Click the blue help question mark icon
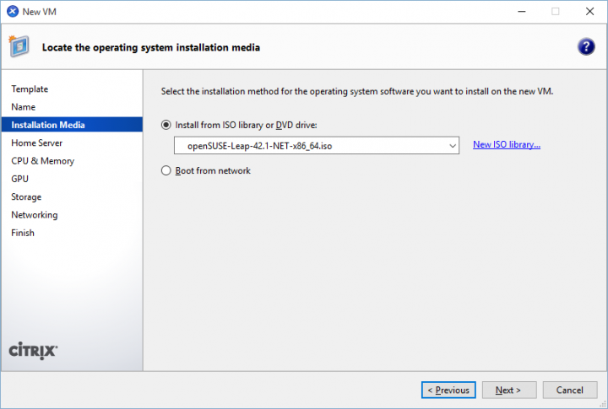The image size is (608, 409). (x=585, y=47)
